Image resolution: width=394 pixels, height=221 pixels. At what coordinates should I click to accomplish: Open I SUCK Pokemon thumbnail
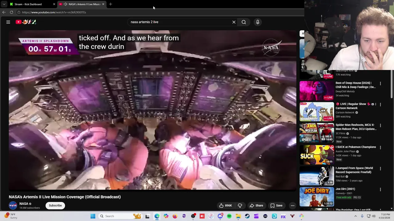pos(317,154)
